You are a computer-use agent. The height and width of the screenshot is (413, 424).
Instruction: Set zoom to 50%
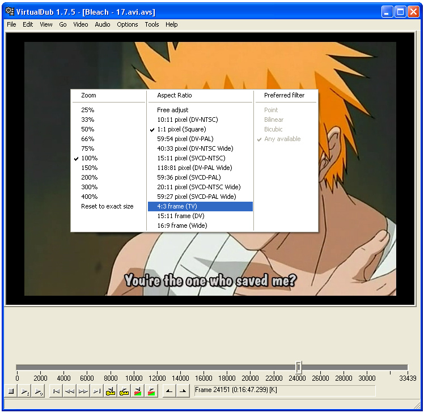click(109, 129)
